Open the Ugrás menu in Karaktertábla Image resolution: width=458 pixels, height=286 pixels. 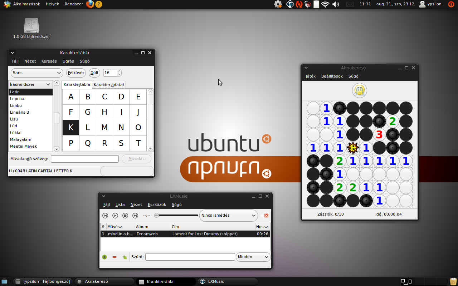(x=68, y=61)
